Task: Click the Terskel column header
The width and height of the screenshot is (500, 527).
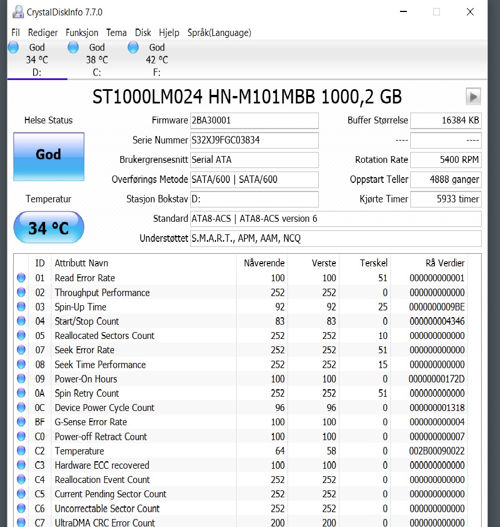Action: click(365, 263)
